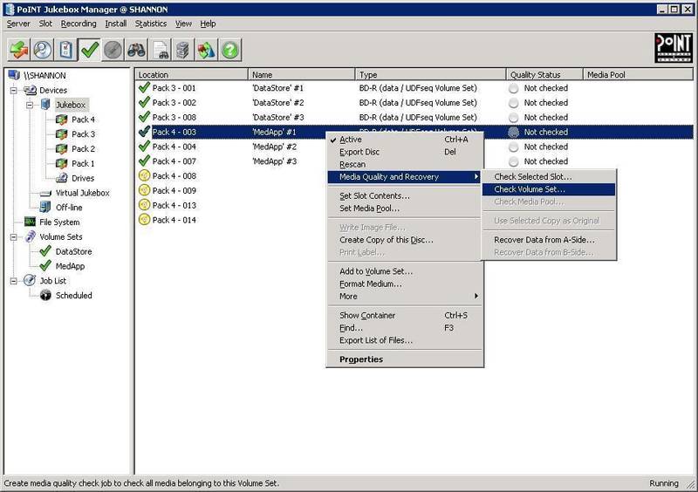Collapse the Job List tree node
Screen dimensions: 698x492
pos(14,281)
